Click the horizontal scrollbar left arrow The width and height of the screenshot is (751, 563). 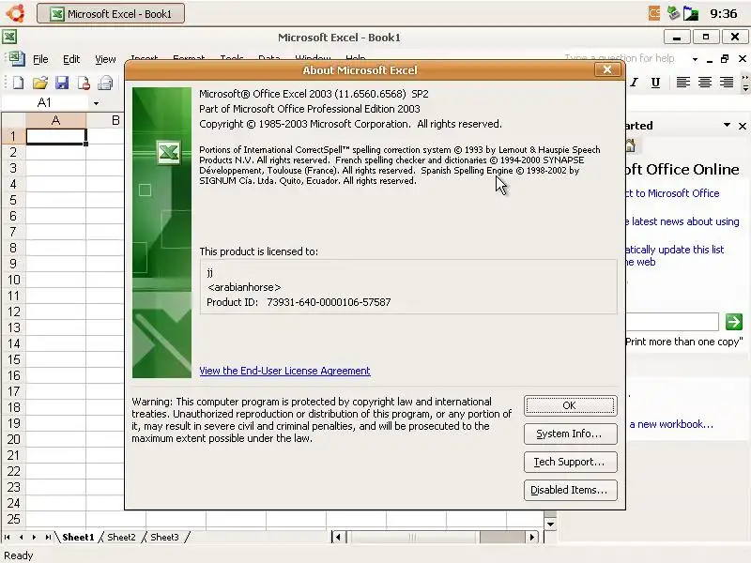tap(339, 537)
